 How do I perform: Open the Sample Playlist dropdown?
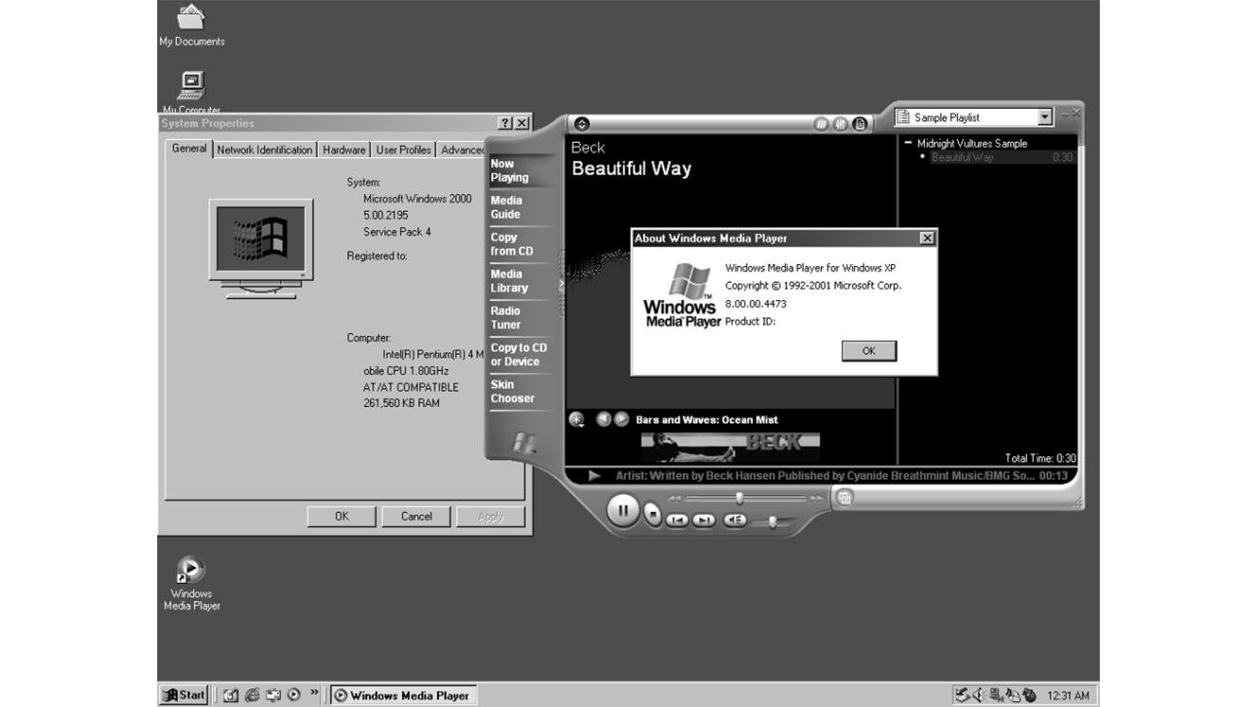point(1045,117)
